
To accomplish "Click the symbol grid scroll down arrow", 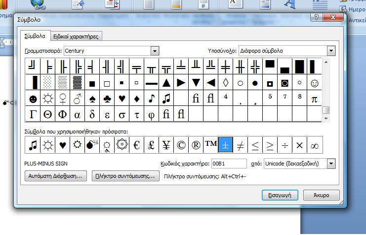I will [x=326, y=119].
